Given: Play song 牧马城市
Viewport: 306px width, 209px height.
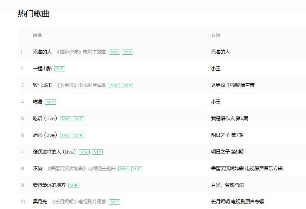Looking at the screenshot, I should [42, 85].
